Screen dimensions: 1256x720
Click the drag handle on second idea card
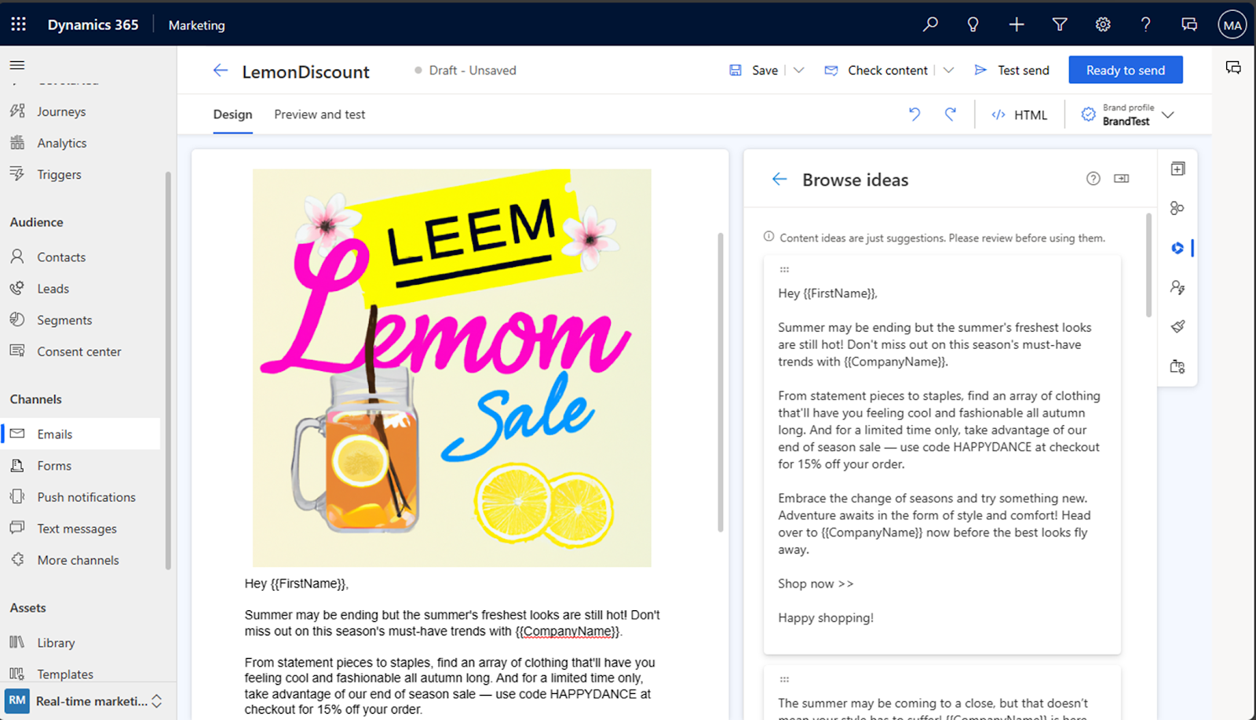[784, 680]
